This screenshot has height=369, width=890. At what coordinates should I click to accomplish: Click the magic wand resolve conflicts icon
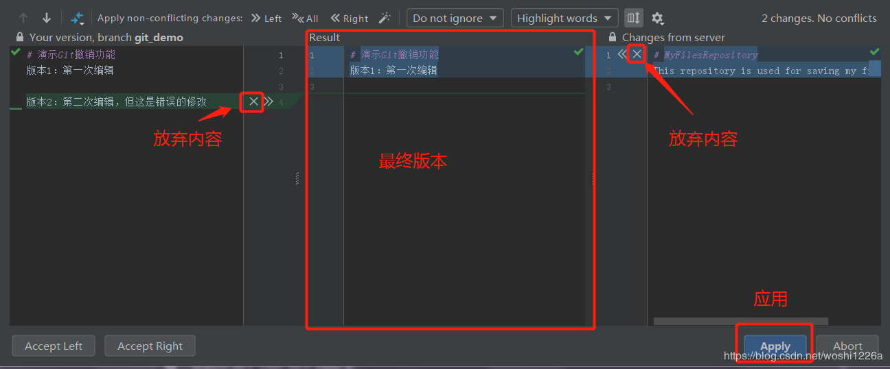385,19
